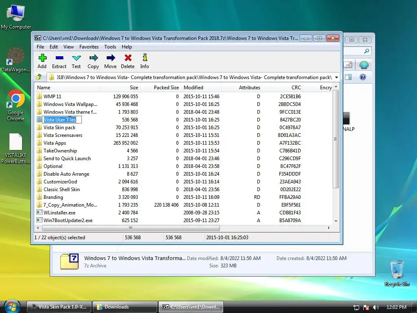Select Windows Vista theme f... folder icon
The image size is (417, 313).
click(x=40, y=112)
